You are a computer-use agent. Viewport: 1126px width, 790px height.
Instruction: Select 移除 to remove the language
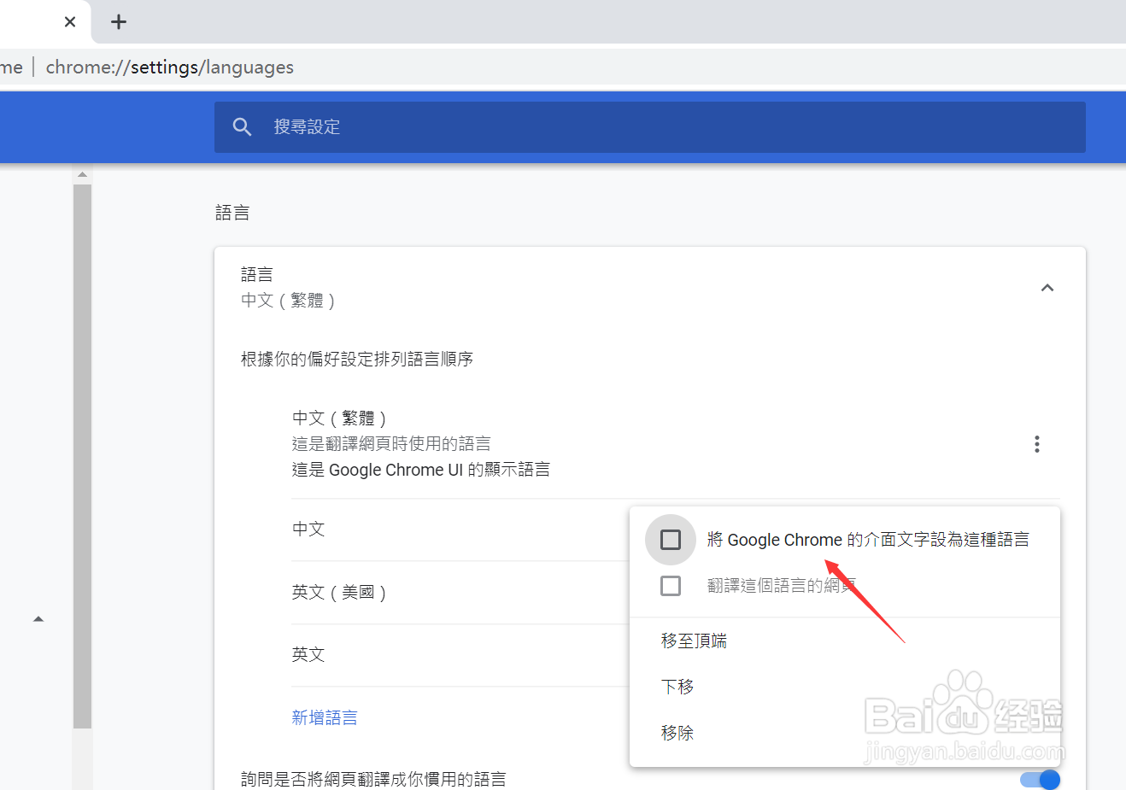click(677, 732)
